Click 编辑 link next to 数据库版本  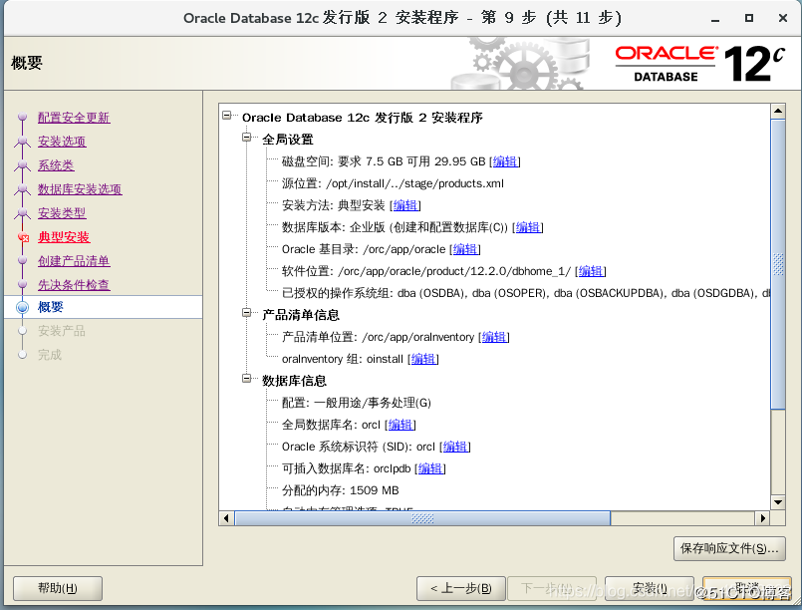click(528, 227)
